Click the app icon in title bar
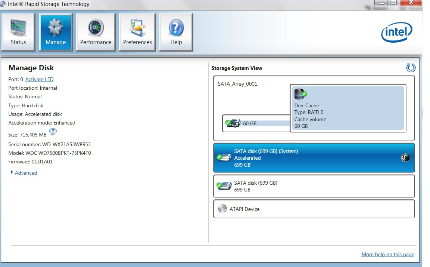This screenshot has width=430, height=267. point(3,4)
